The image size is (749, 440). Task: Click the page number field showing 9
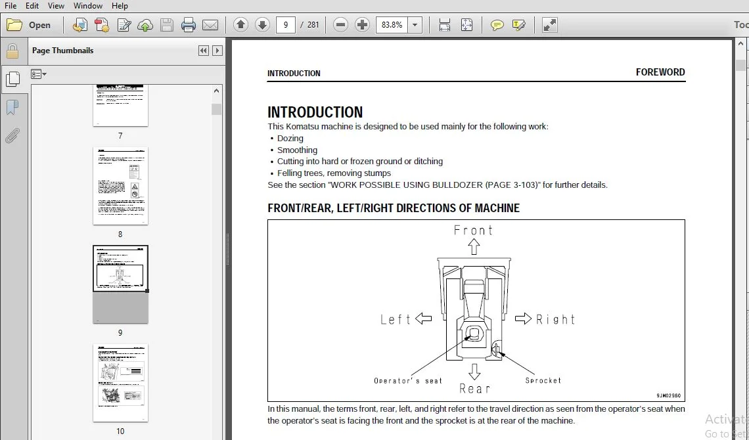tap(286, 25)
